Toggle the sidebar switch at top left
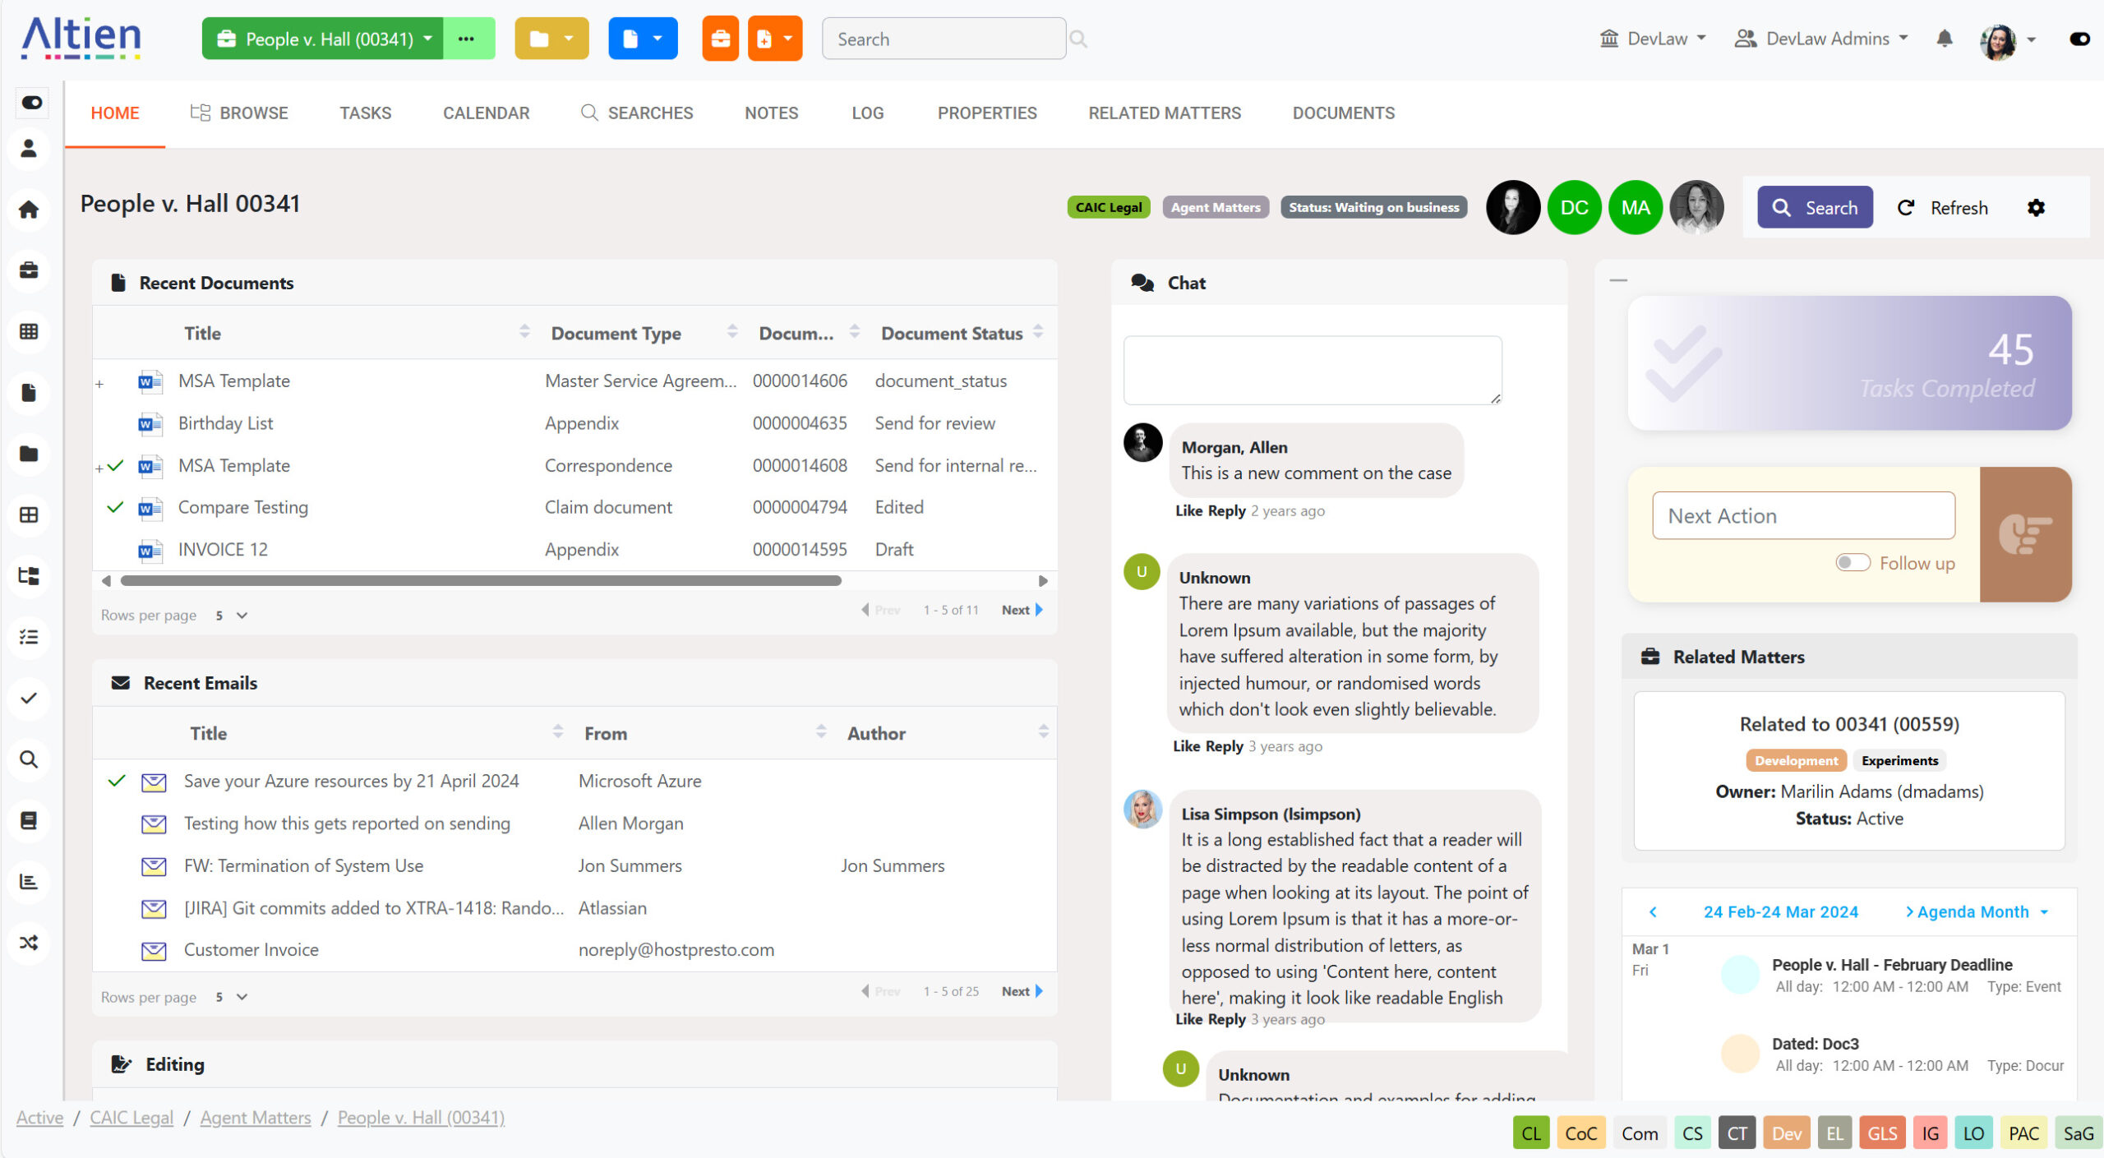The height and width of the screenshot is (1158, 2104). [32, 103]
